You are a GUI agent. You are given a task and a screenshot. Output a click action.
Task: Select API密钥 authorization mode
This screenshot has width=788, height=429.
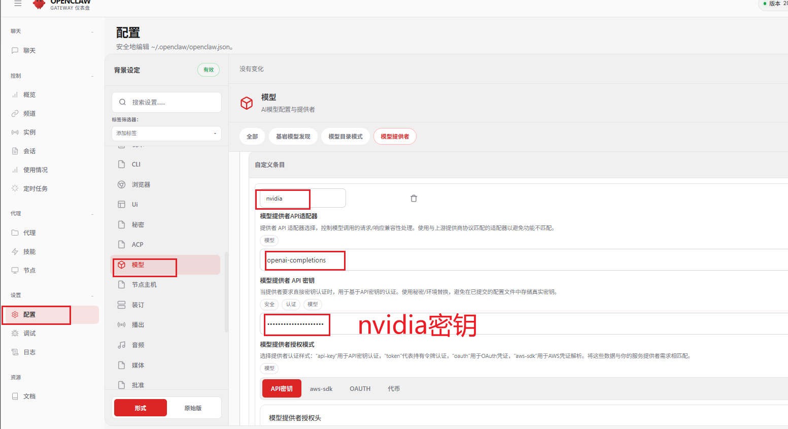point(282,389)
